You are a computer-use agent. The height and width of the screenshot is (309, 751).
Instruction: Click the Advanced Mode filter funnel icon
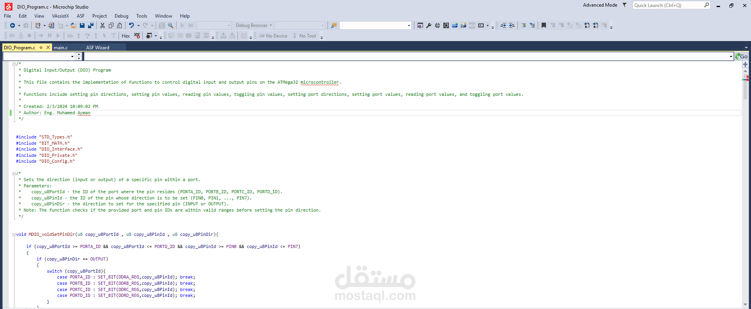click(x=625, y=5)
